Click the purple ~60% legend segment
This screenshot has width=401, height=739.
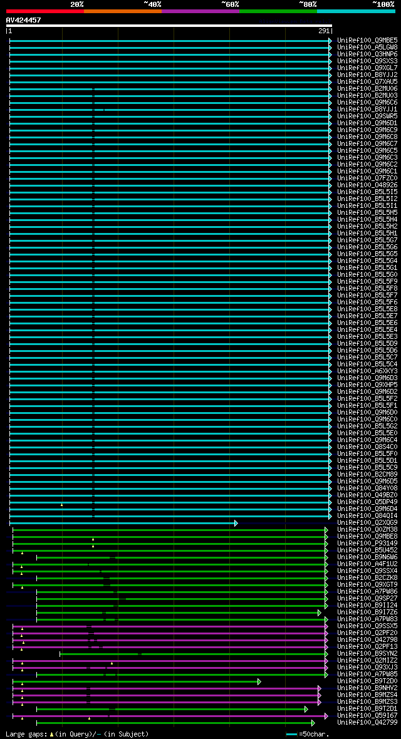[x=200, y=11]
